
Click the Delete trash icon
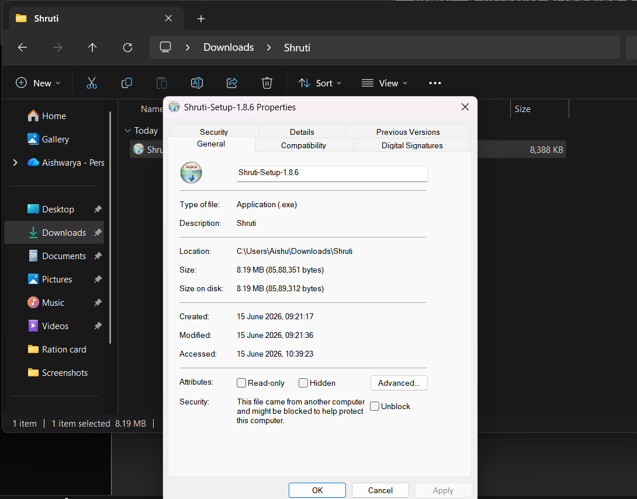point(267,83)
